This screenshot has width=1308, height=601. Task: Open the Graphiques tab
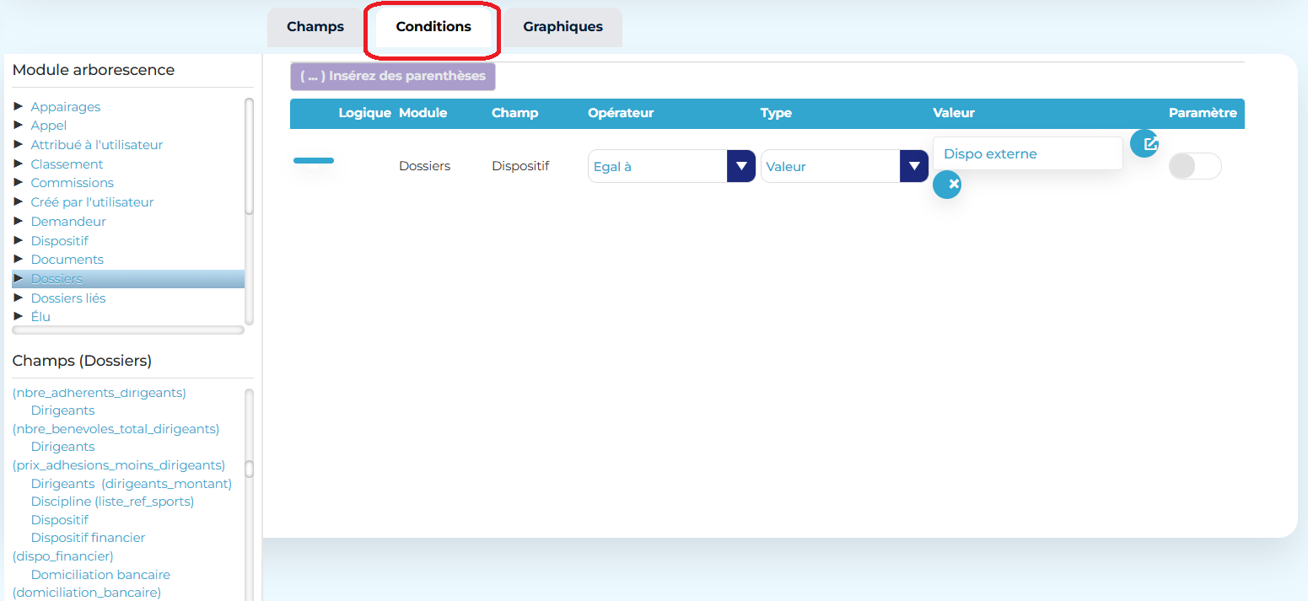click(562, 27)
